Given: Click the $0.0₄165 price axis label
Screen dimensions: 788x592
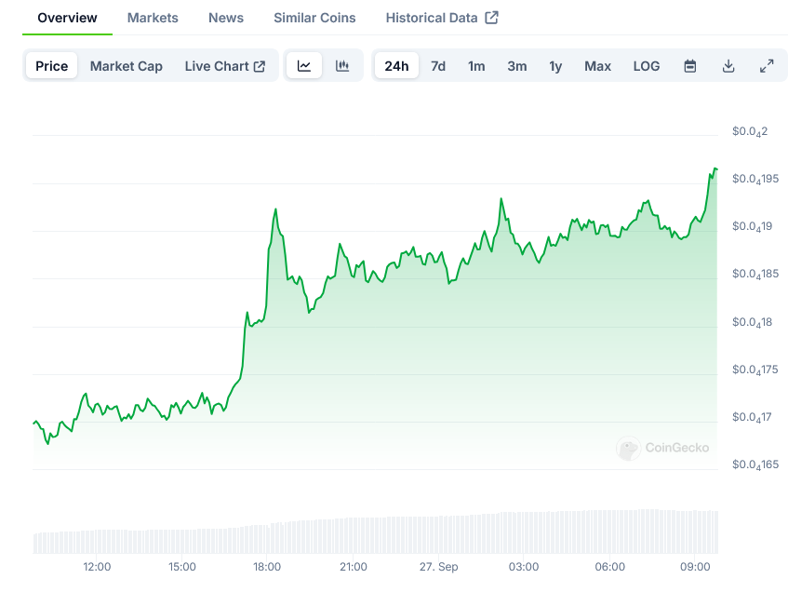Looking at the screenshot, I should coord(755,464).
